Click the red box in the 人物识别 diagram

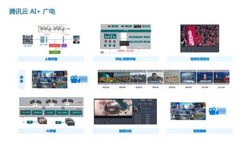point(55,45)
